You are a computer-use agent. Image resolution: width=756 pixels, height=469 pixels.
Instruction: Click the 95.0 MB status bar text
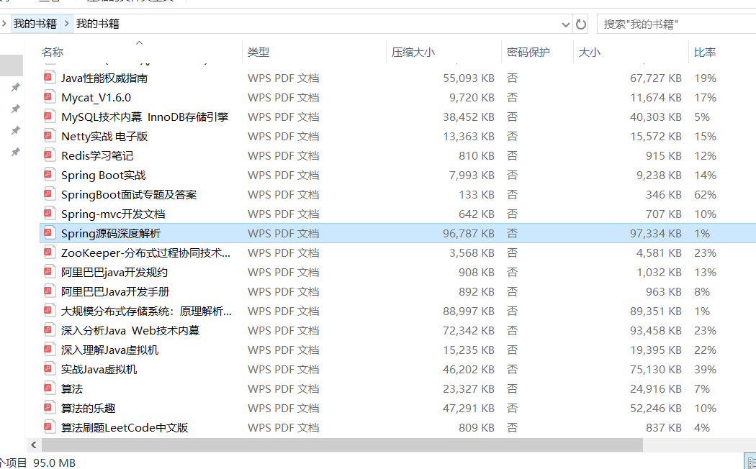[x=54, y=463]
